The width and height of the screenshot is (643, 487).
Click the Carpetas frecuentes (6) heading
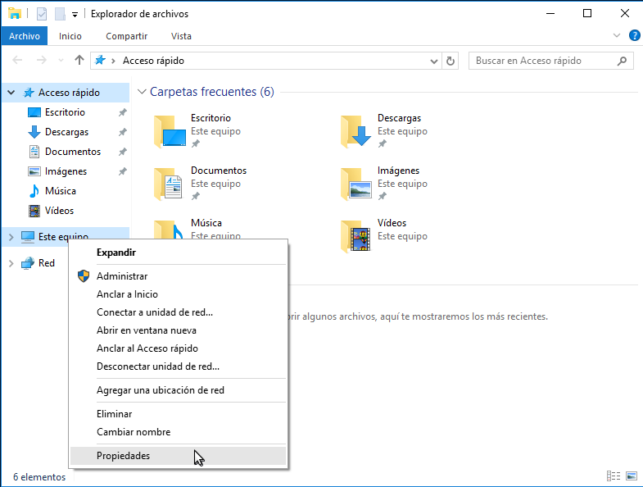[x=212, y=92]
